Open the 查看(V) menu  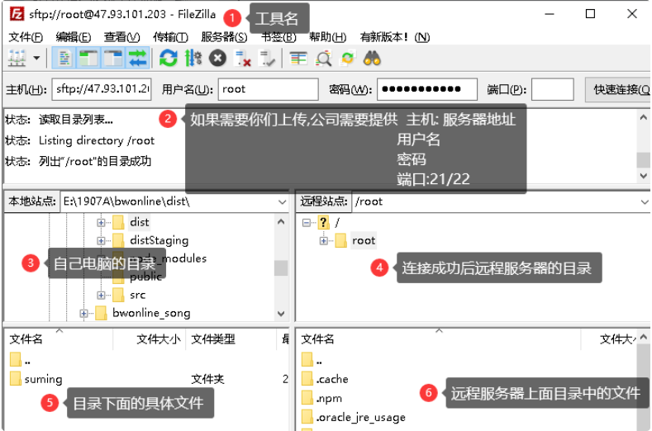point(121,37)
